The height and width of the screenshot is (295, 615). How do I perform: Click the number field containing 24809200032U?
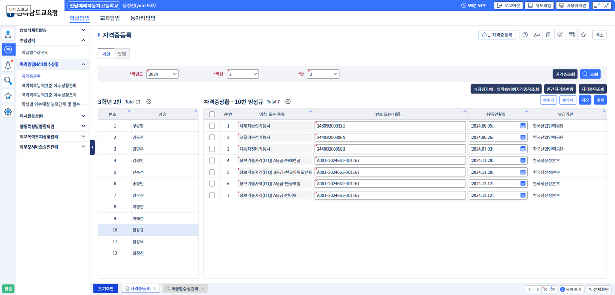[391, 125]
